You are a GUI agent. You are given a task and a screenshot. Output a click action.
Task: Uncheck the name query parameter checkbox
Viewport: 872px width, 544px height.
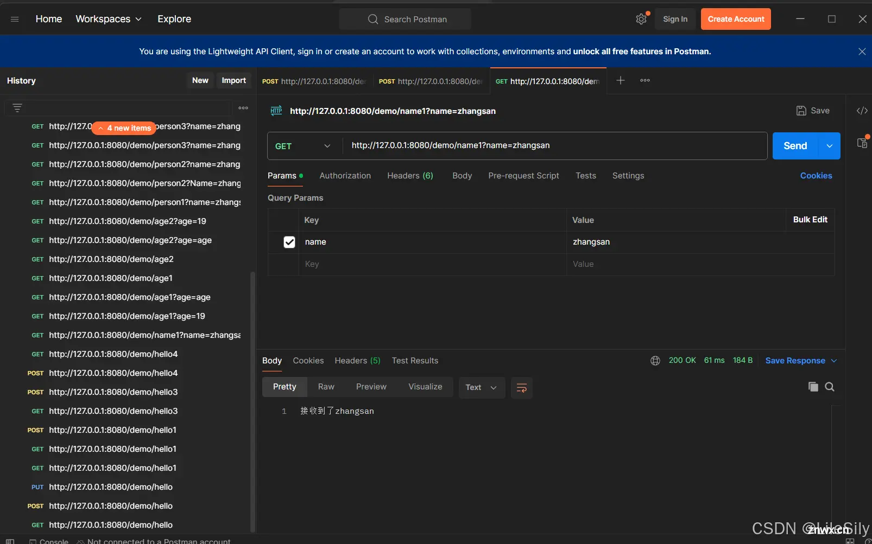[289, 242]
